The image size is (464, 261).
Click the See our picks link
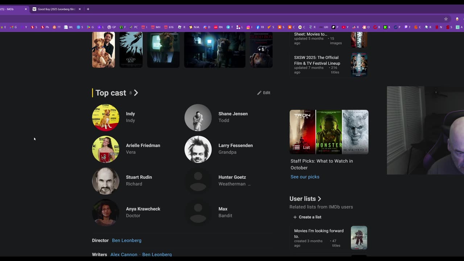coord(305,177)
